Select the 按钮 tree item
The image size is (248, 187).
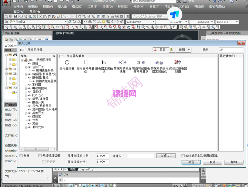(35, 64)
